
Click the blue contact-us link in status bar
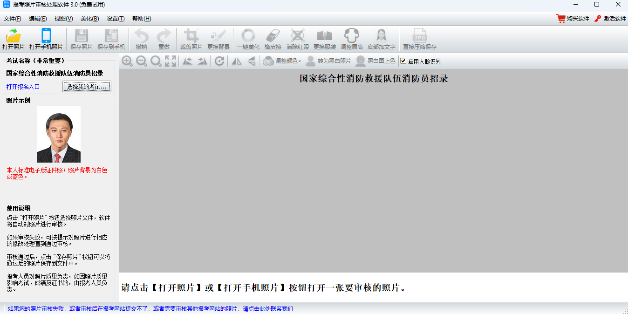tap(150, 308)
